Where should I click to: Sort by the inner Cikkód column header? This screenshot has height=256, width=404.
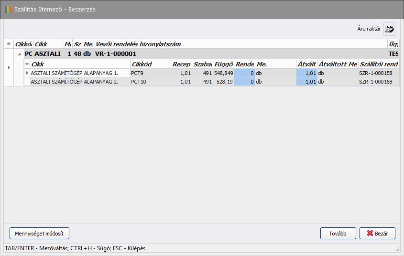click(150, 64)
